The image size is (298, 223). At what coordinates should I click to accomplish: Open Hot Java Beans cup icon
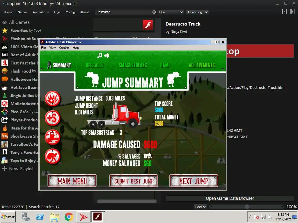click(x=5, y=87)
